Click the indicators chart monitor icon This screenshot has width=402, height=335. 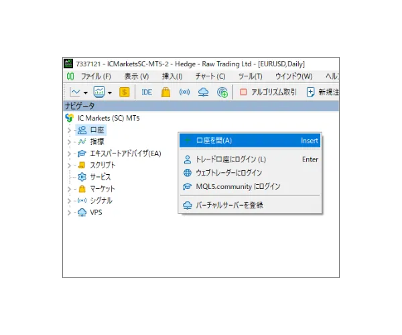pyautogui.click(x=99, y=92)
